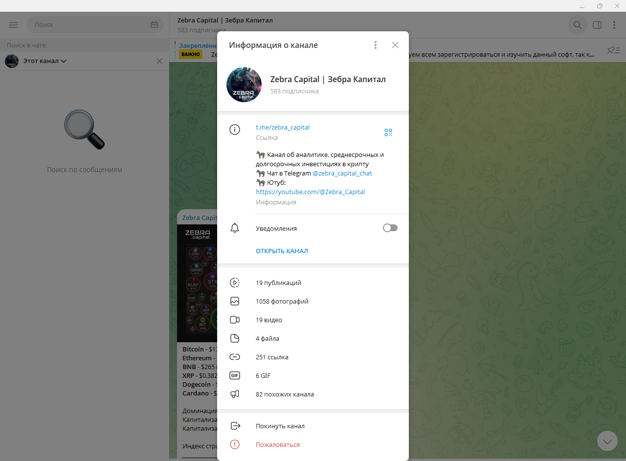
Task: Click the search magnifier in chat header
Action: (578, 25)
